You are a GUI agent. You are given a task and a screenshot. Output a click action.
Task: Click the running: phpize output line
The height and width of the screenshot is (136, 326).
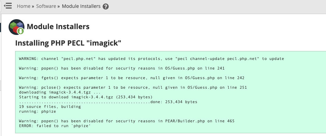[x=38, y=112]
